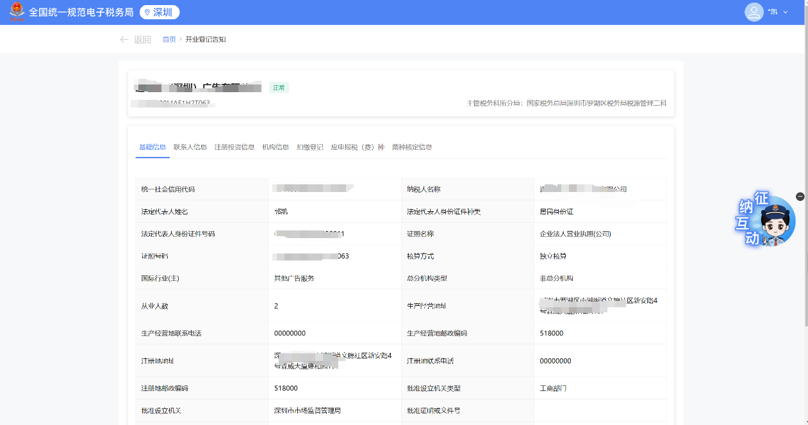Click the 国标行业(主) label
The height and width of the screenshot is (425, 808).
[160, 278]
